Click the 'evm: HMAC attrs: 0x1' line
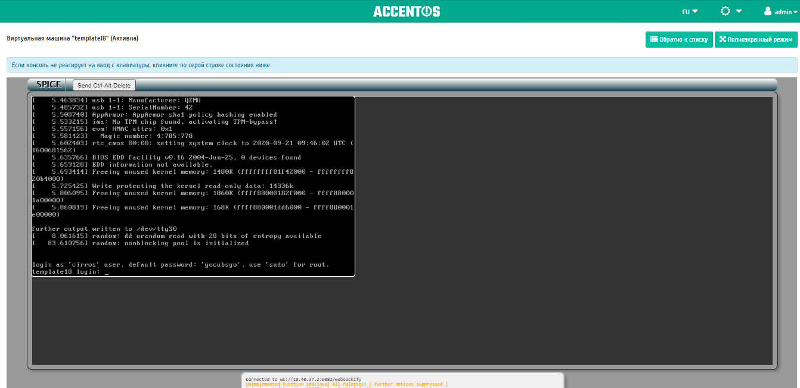This screenshot has height=388, width=800. click(102, 129)
